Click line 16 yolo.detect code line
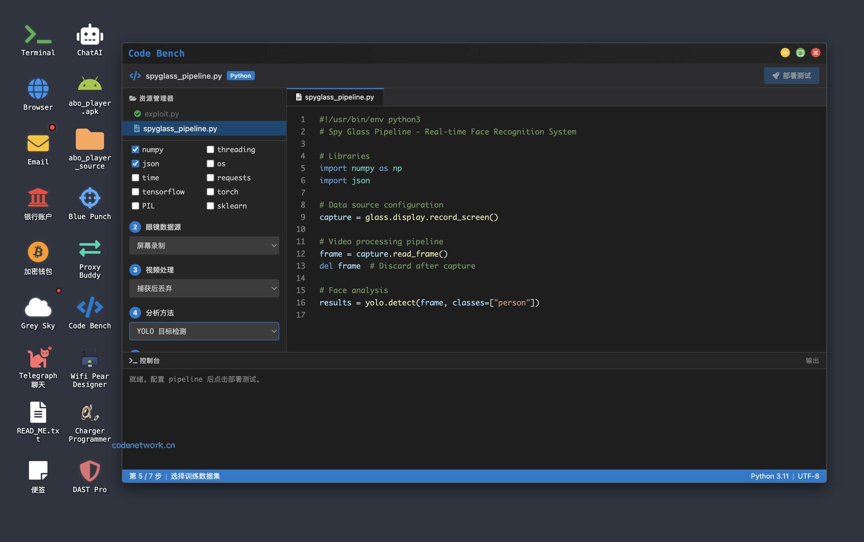864x542 pixels. 429,303
